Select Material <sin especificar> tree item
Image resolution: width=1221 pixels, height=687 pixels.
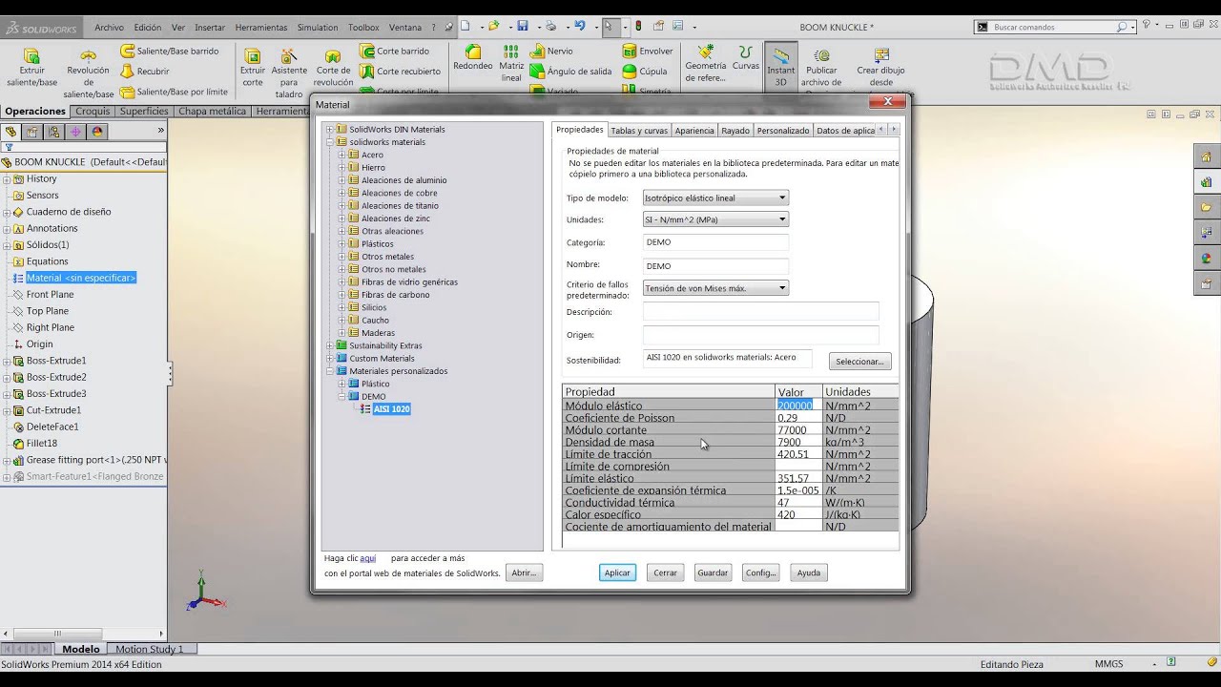pos(81,278)
